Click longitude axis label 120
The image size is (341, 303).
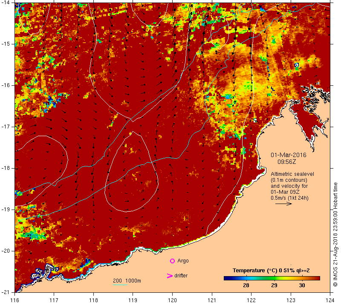coord(173,300)
